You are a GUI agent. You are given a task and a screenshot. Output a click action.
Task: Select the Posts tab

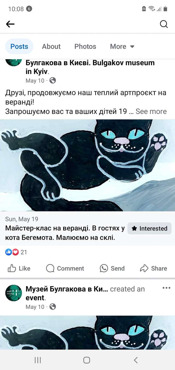pos(19,46)
